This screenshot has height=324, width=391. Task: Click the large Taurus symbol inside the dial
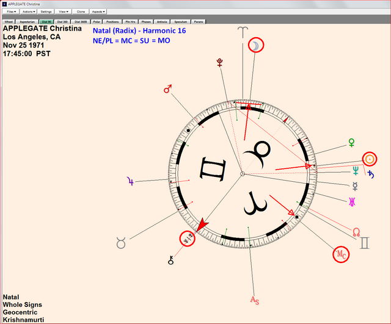[258, 154]
